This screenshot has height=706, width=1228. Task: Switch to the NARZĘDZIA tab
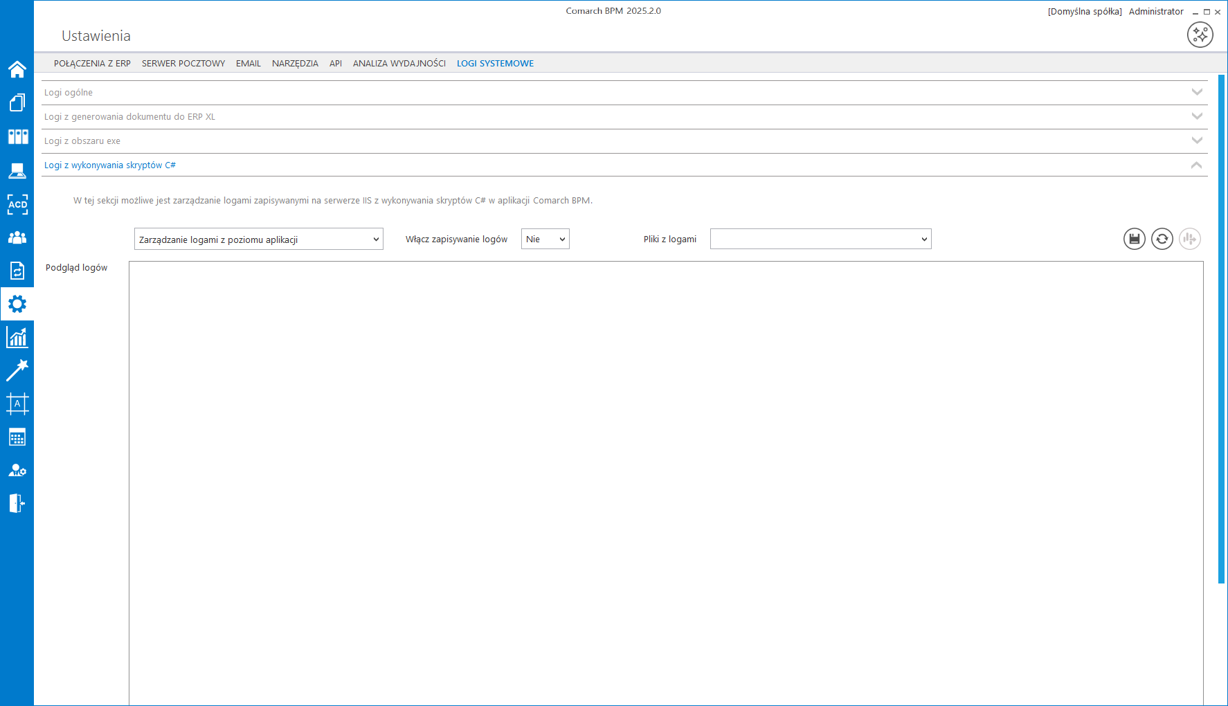pyautogui.click(x=295, y=63)
